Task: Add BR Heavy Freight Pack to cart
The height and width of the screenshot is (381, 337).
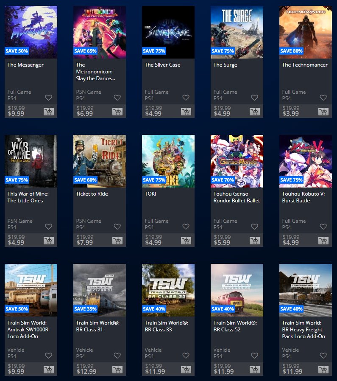Action: [323, 370]
